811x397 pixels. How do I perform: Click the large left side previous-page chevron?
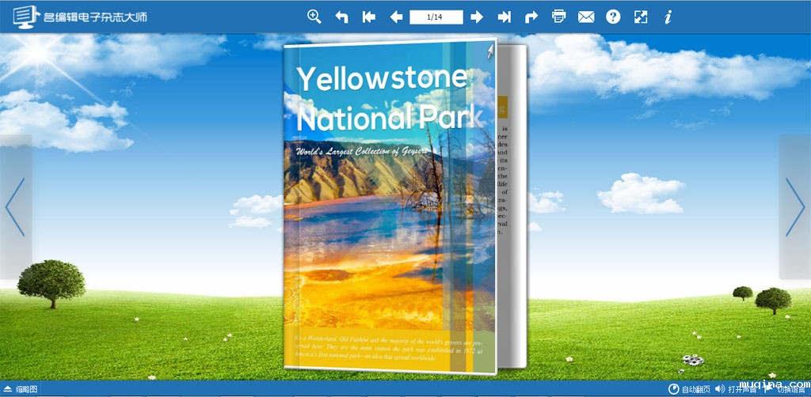16,207
